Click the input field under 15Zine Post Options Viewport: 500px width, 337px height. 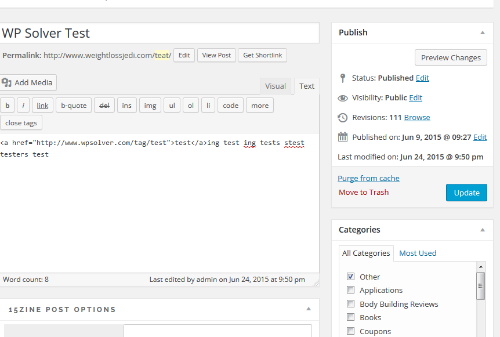pos(218,331)
